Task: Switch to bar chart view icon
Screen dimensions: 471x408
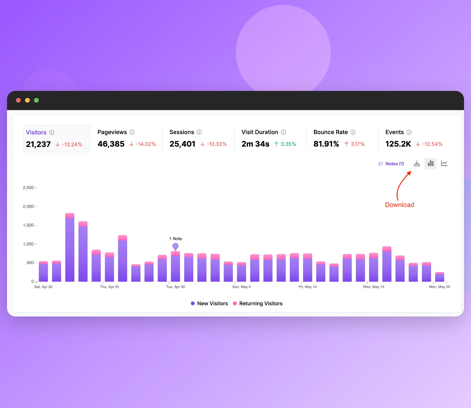Action: (x=430, y=163)
